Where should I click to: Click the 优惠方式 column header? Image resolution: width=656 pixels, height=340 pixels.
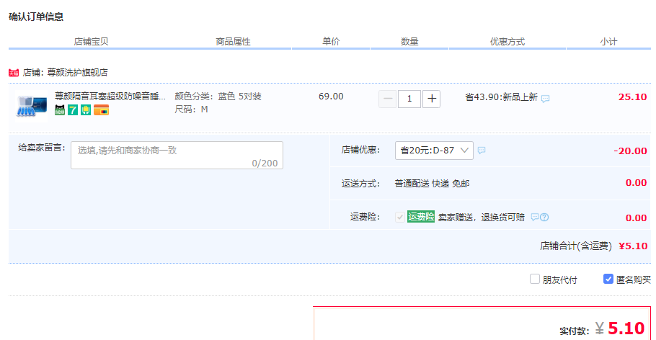tap(507, 41)
